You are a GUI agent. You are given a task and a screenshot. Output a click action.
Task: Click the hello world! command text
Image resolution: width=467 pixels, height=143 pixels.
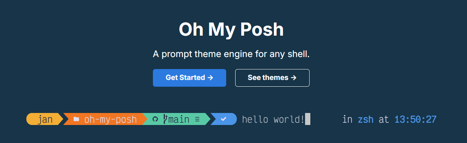click(x=273, y=120)
